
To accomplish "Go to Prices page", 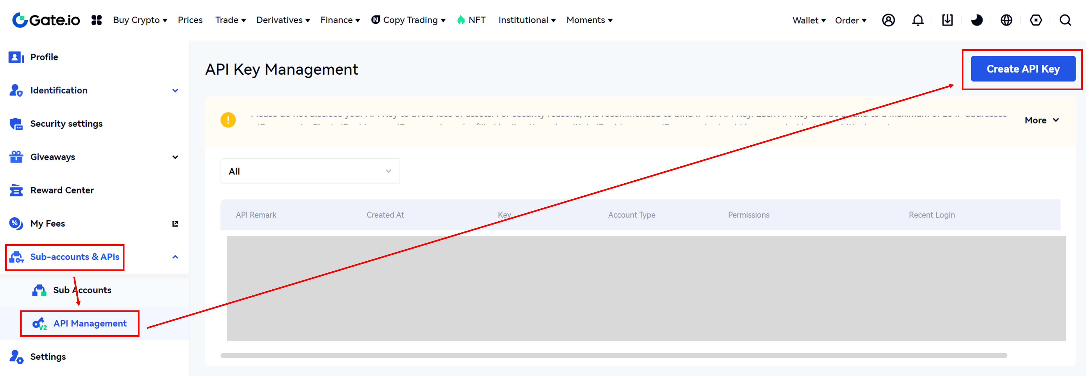I will [x=190, y=20].
